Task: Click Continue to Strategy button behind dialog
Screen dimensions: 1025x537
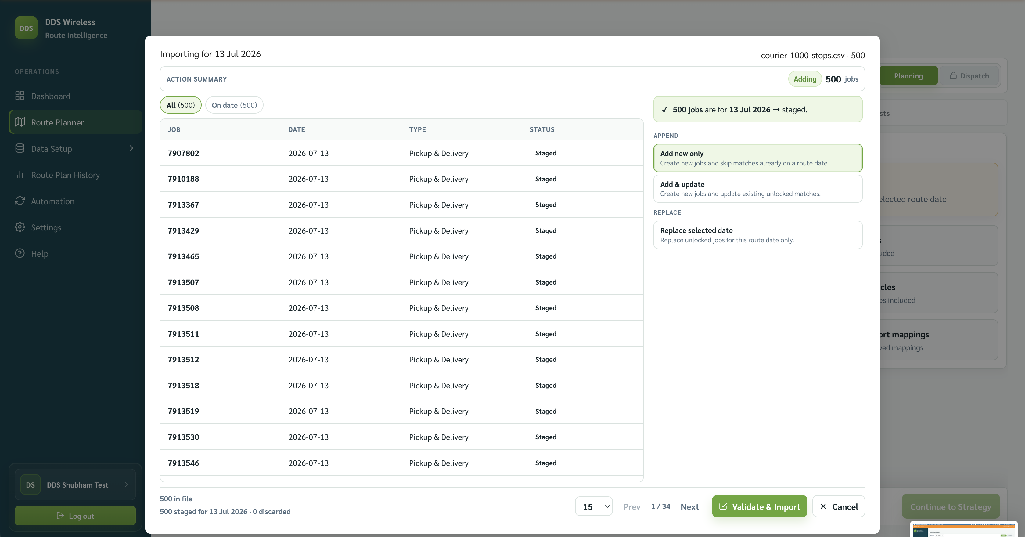Action: 951,506
